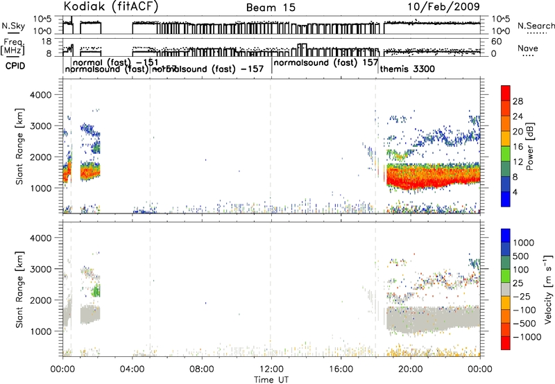Viewport: 555px width, 384px height.
Task: Click the gray velocity band after 18:00
Action: click(432, 320)
